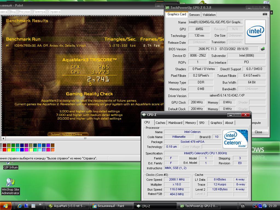This screenshot has height=210, width=280.
Task: Open the QIP Infium desktop shortcut
Action: coord(11,165)
